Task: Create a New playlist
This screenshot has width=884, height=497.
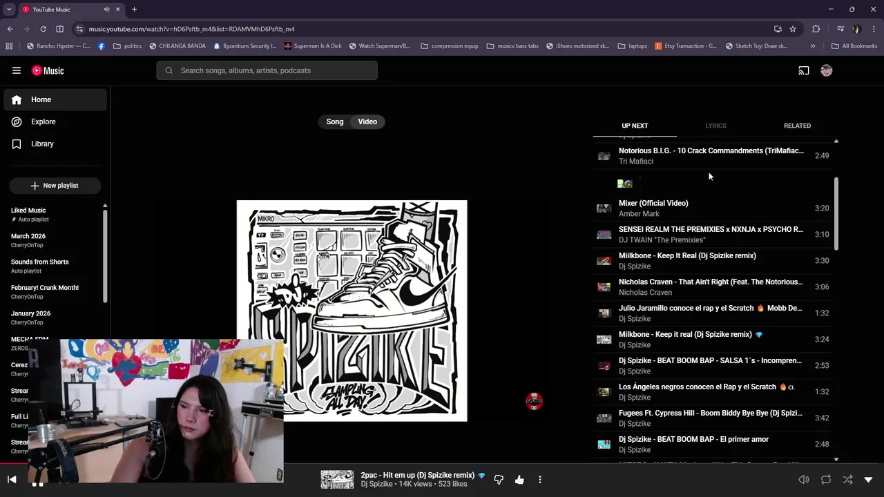Action: [x=55, y=186]
